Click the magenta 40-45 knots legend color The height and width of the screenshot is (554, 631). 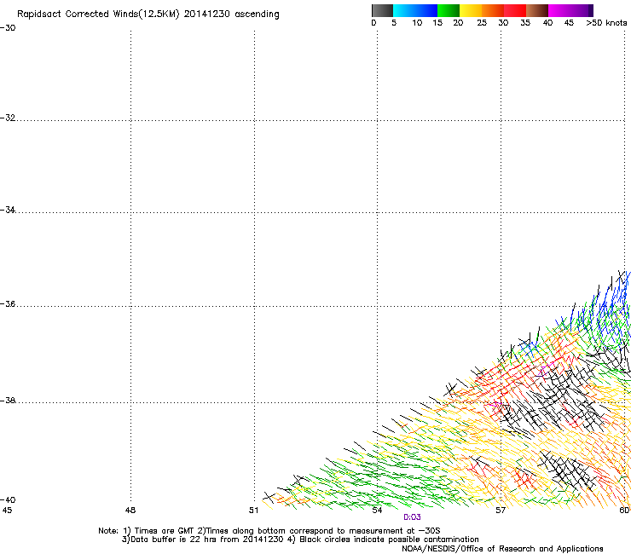pos(559,10)
